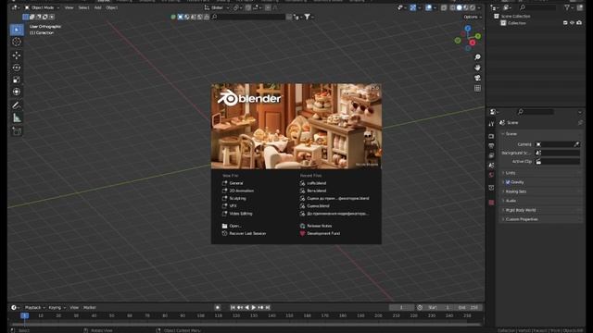
Task: Toggle auto keying record button
Action: tap(217, 308)
